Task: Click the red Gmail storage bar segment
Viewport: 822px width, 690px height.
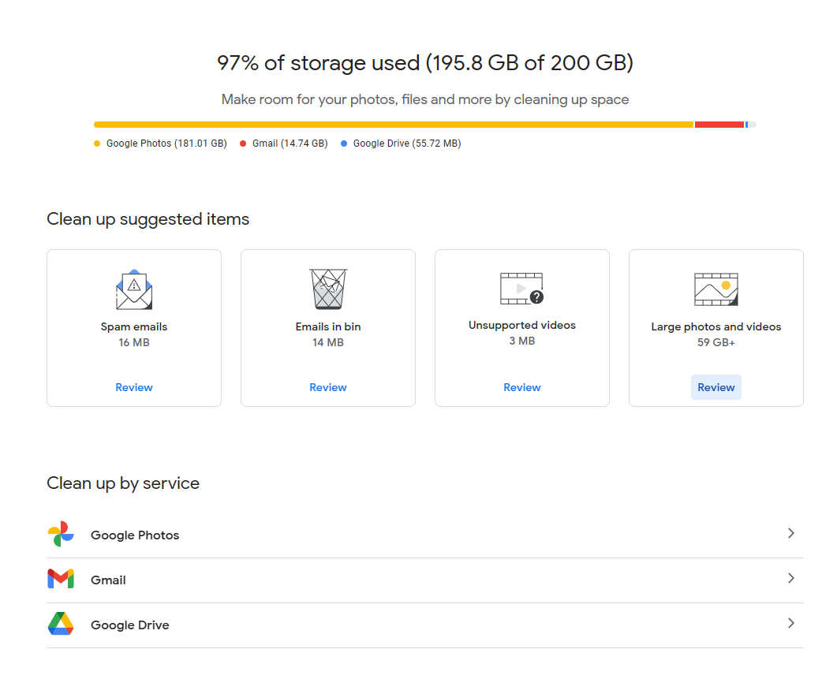Action: (x=719, y=125)
